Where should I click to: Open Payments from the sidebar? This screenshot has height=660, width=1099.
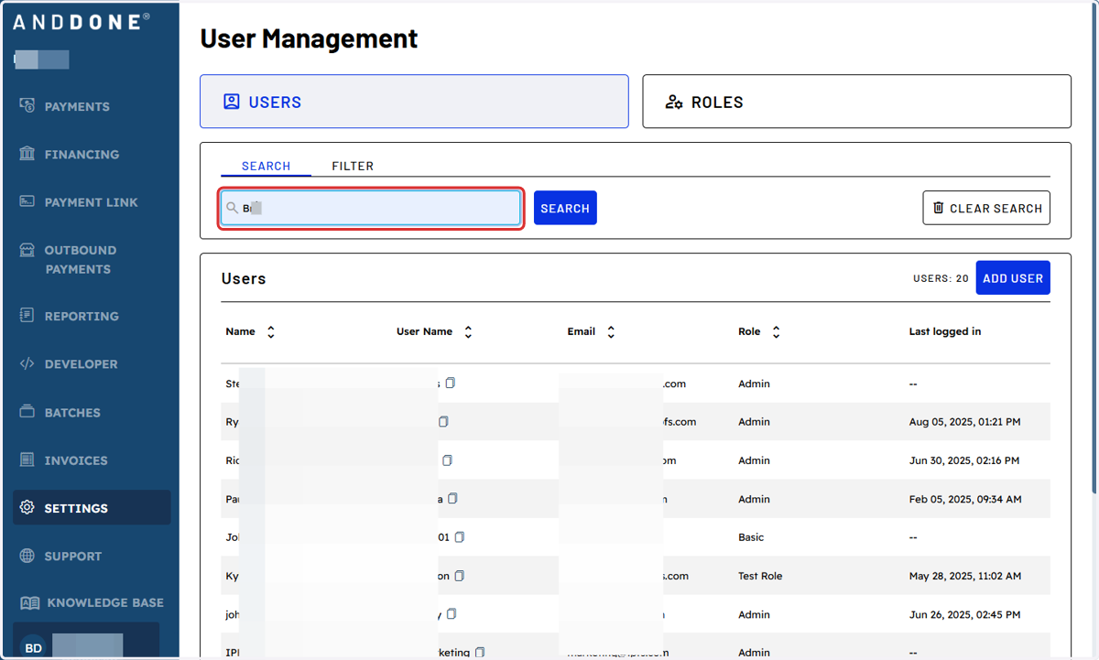77,106
